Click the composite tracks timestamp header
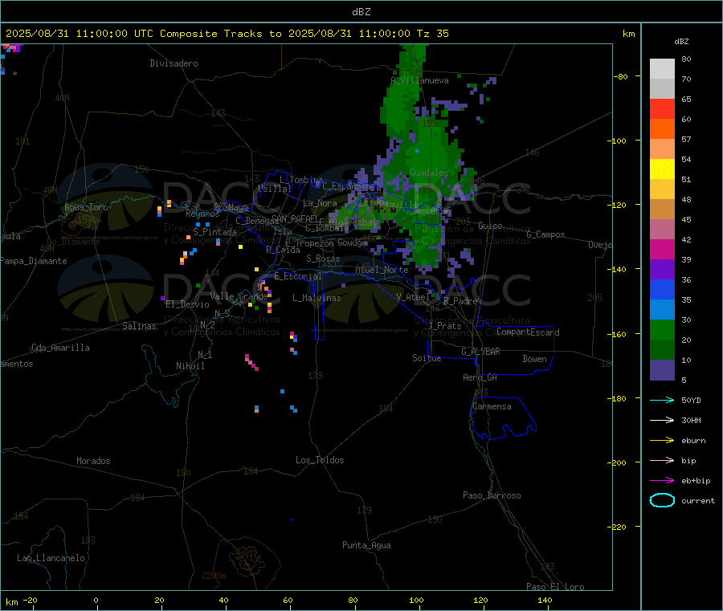Viewport: 723px width, 611px height. click(227, 34)
